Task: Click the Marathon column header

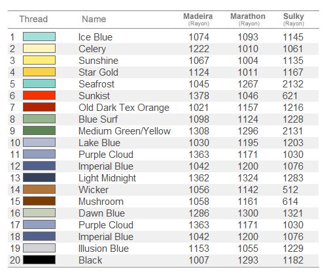Action: click(248, 19)
